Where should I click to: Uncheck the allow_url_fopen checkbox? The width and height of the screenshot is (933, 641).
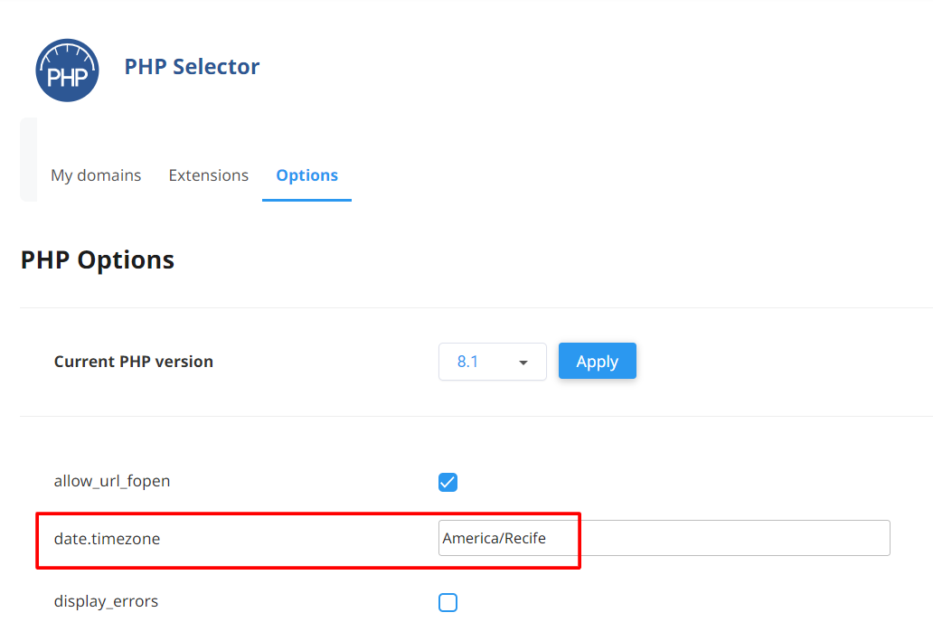point(448,482)
